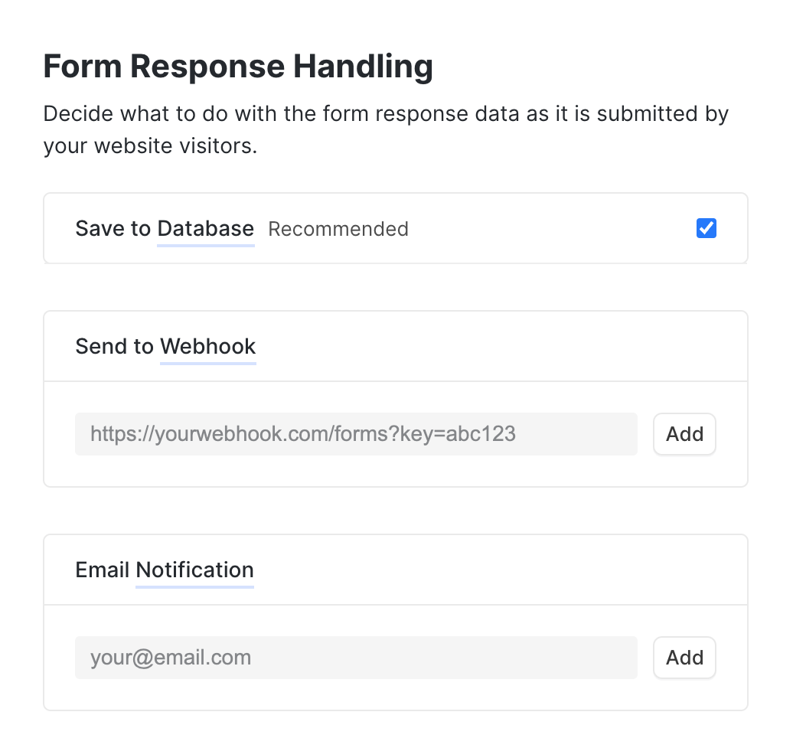Screen dimensions: 793x738
Task: Click the "Recommended" label
Action: pos(338,229)
